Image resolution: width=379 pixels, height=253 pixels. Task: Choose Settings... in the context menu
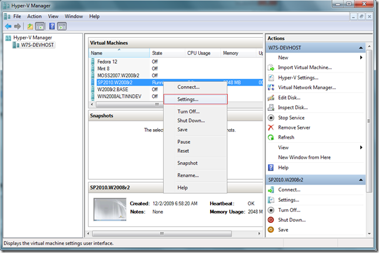[195, 99]
